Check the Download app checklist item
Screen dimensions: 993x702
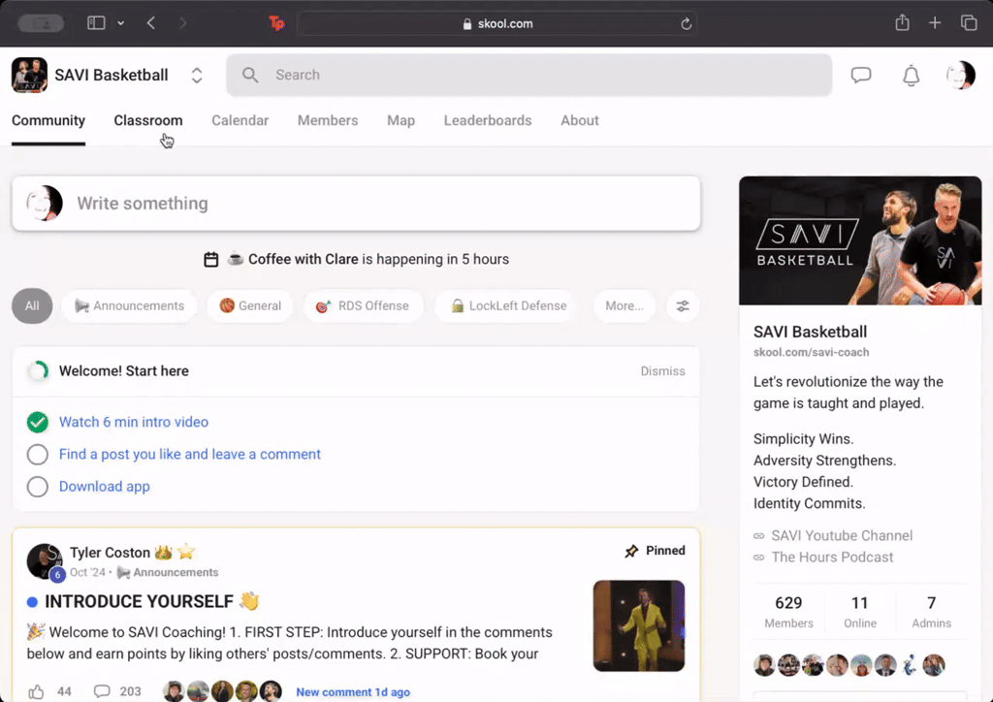(x=37, y=486)
